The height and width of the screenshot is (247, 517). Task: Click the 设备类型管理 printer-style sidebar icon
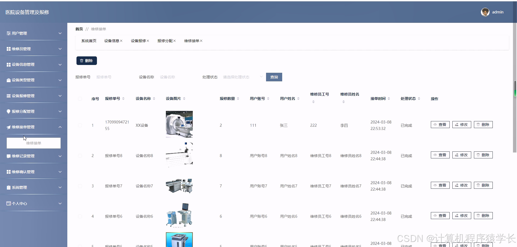[x=8, y=80]
